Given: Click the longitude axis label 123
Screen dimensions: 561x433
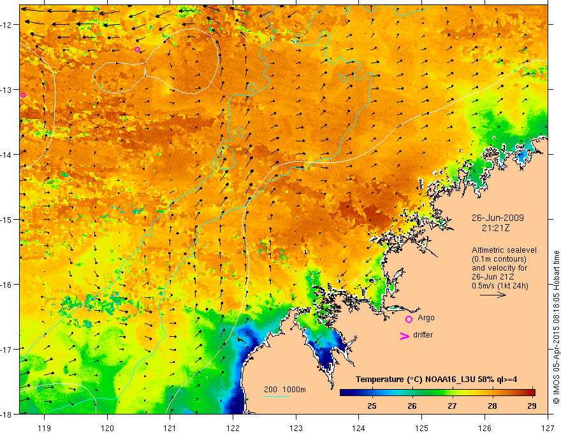Looking at the screenshot, I should click(296, 429).
